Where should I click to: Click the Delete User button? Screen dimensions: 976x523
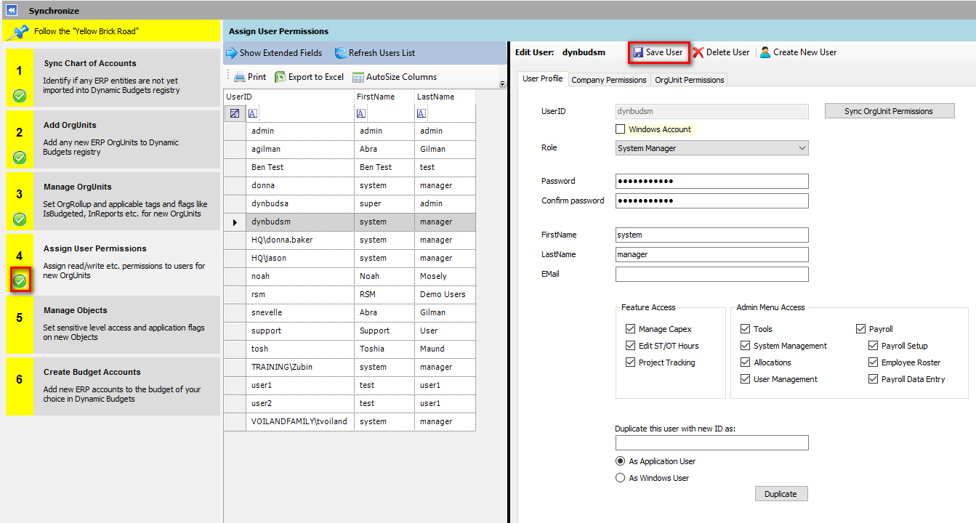(721, 52)
